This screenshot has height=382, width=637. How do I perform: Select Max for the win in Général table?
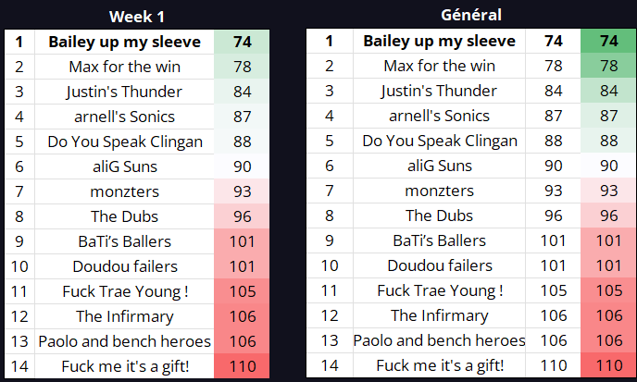tap(439, 67)
